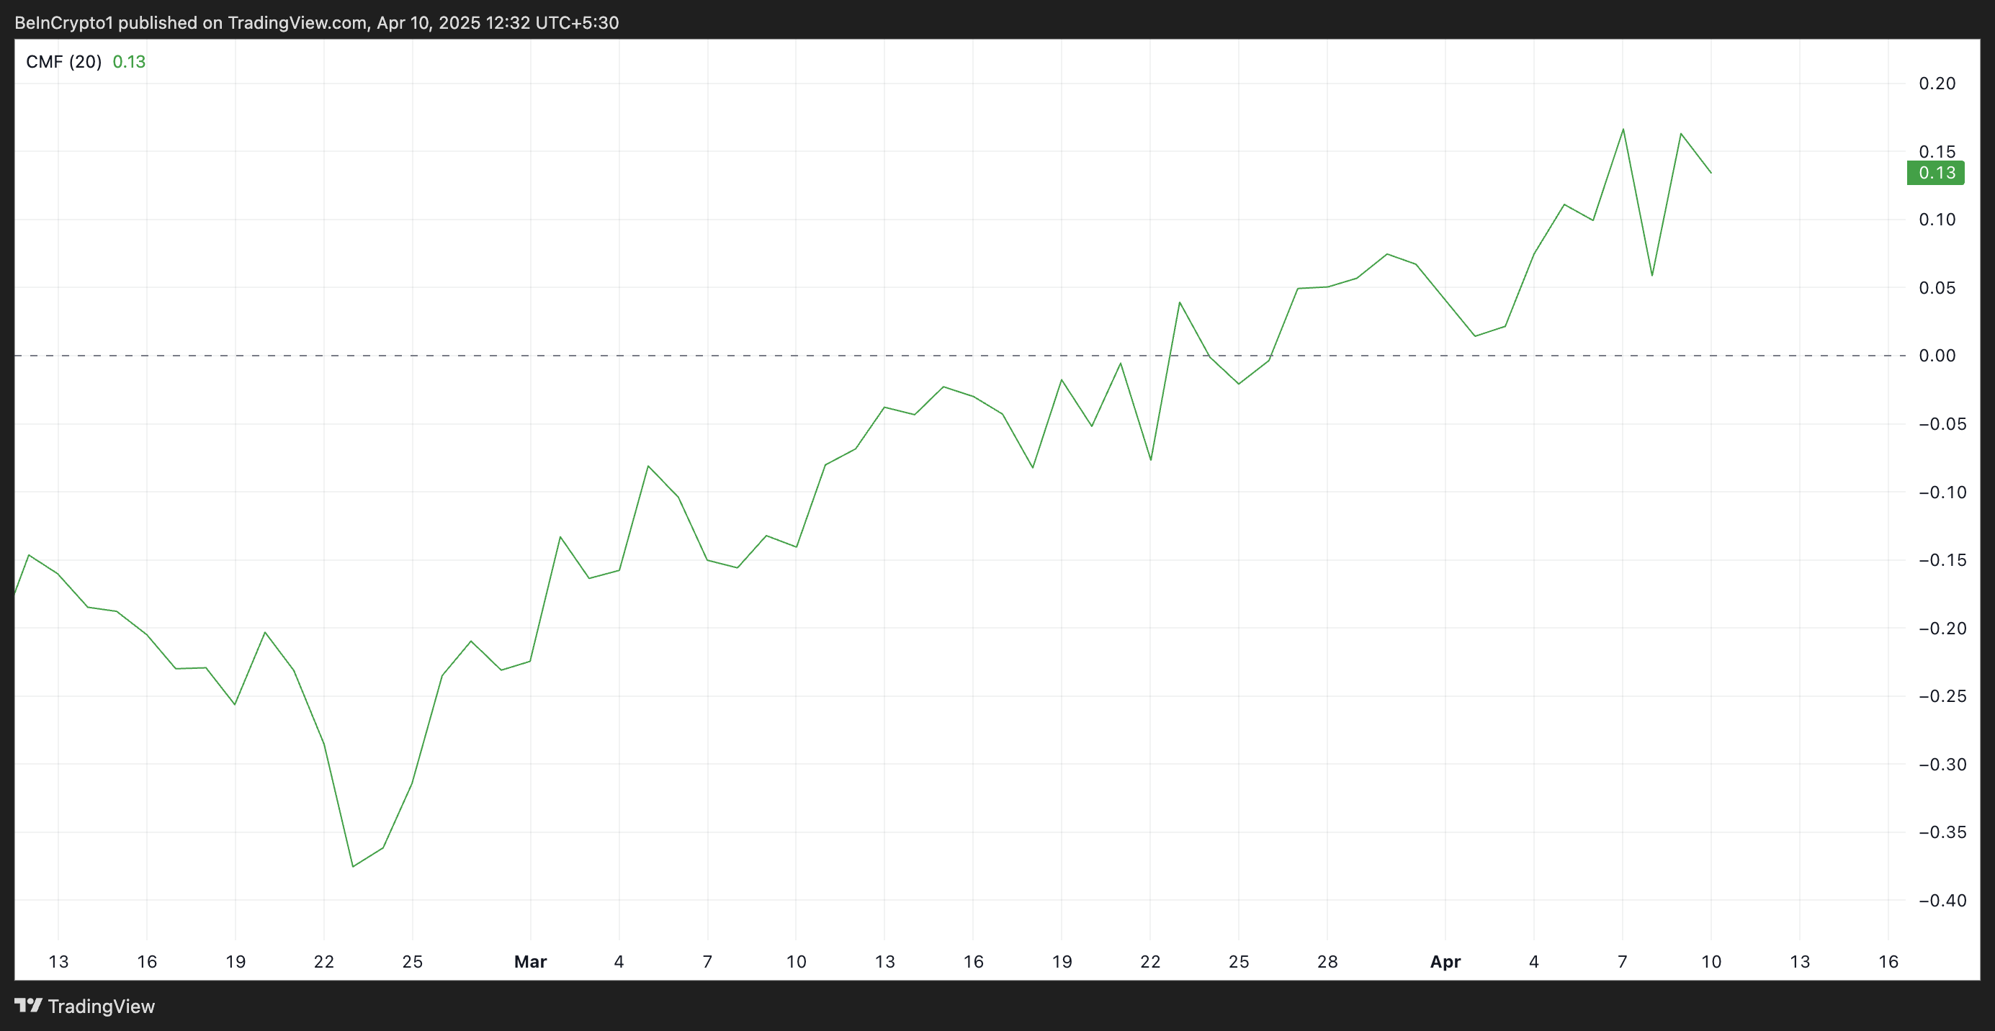The width and height of the screenshot is (1995, 1031).
Task: Click the TradingView wordmark at bottom
Action: point(101,1007)
